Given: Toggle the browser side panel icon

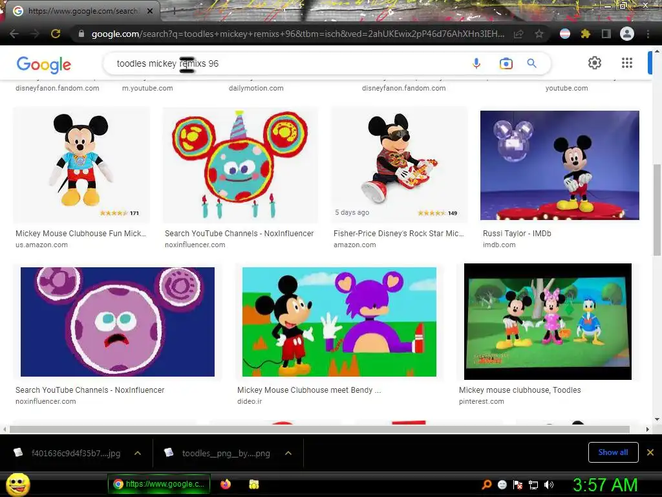Looking at the screenshot, I should 606,34.
